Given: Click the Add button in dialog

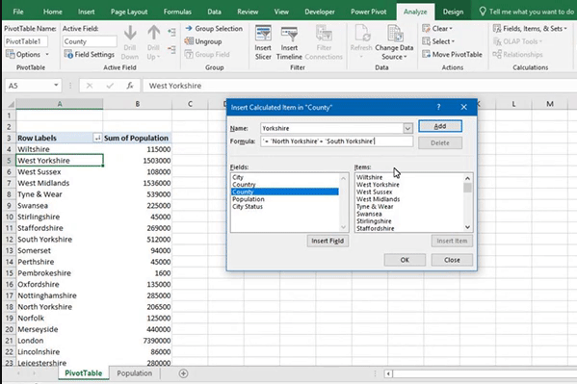Looking at the screenshot, I should click(x=440, y=126).
